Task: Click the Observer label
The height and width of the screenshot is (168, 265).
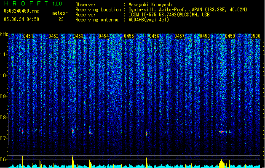Action: (x=86, y=5)
